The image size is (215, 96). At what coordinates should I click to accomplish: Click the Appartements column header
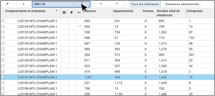(127, 13)
